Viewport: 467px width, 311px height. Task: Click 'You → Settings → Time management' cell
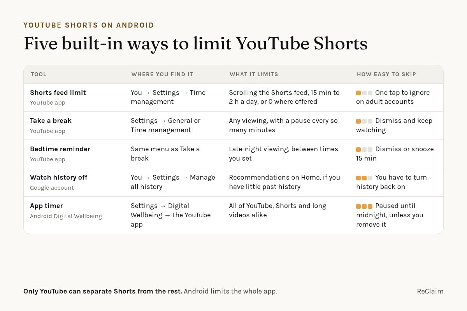tap(168, 97)
